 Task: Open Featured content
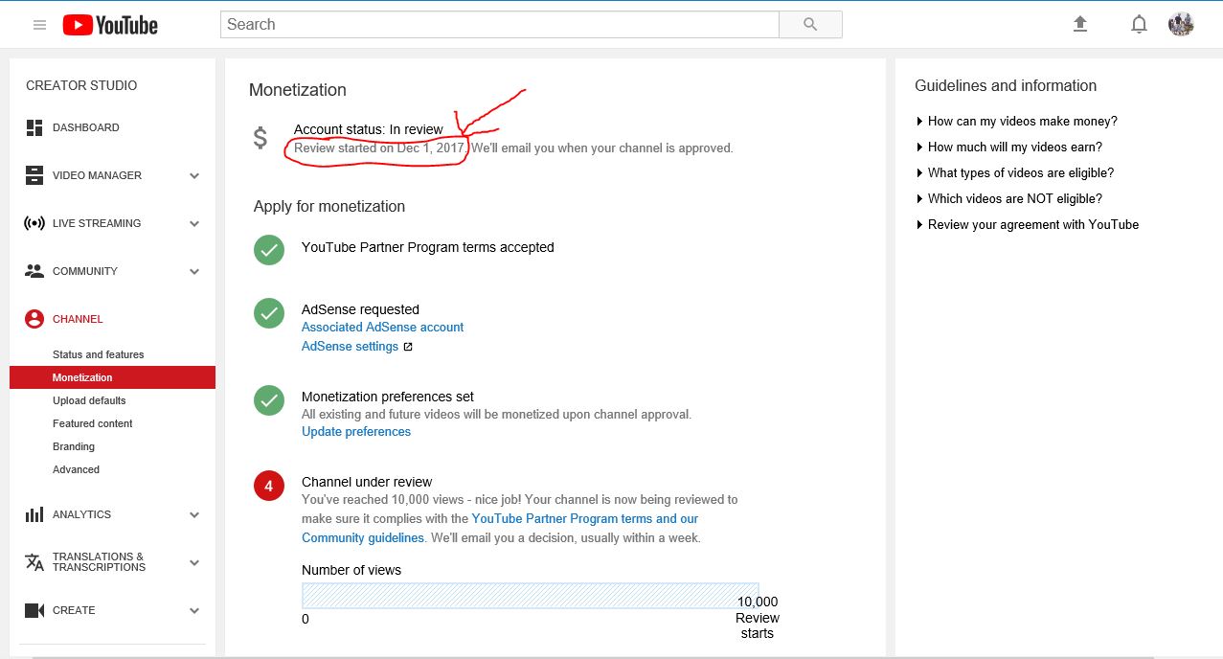click(93, 423)
